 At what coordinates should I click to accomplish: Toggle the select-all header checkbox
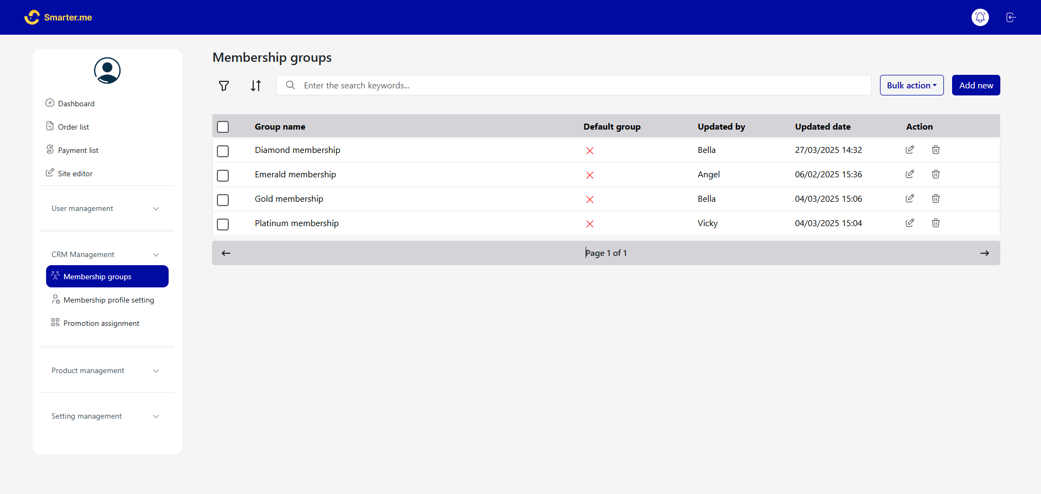[223, 127]
